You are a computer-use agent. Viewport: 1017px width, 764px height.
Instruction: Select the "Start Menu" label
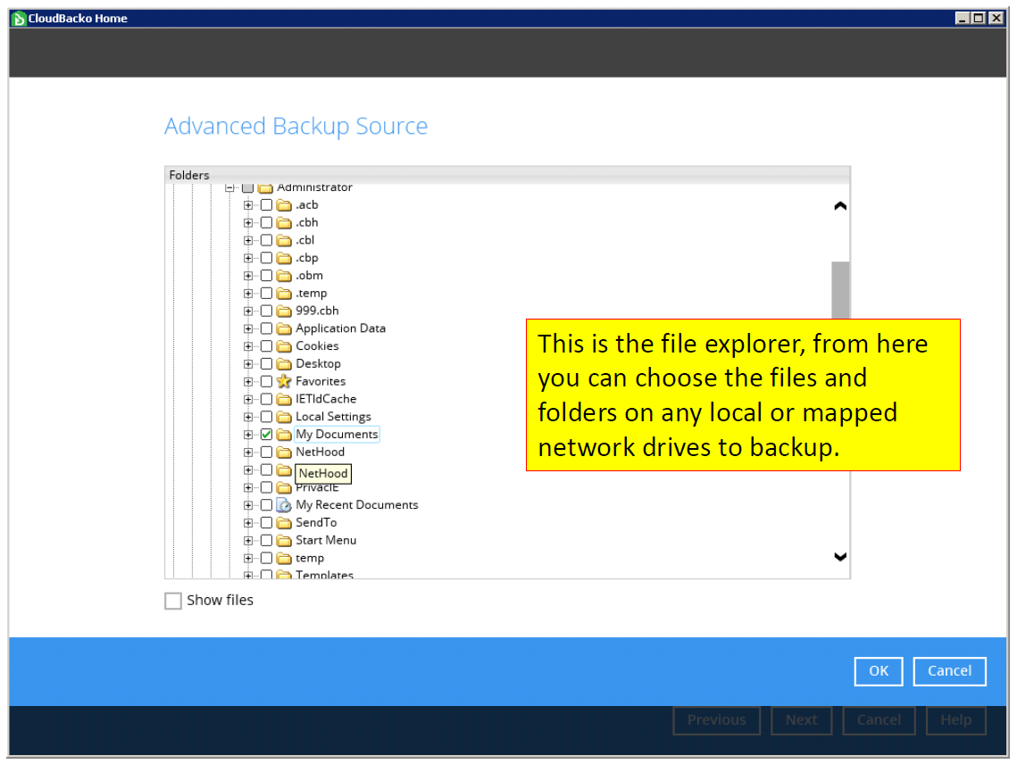326,540
